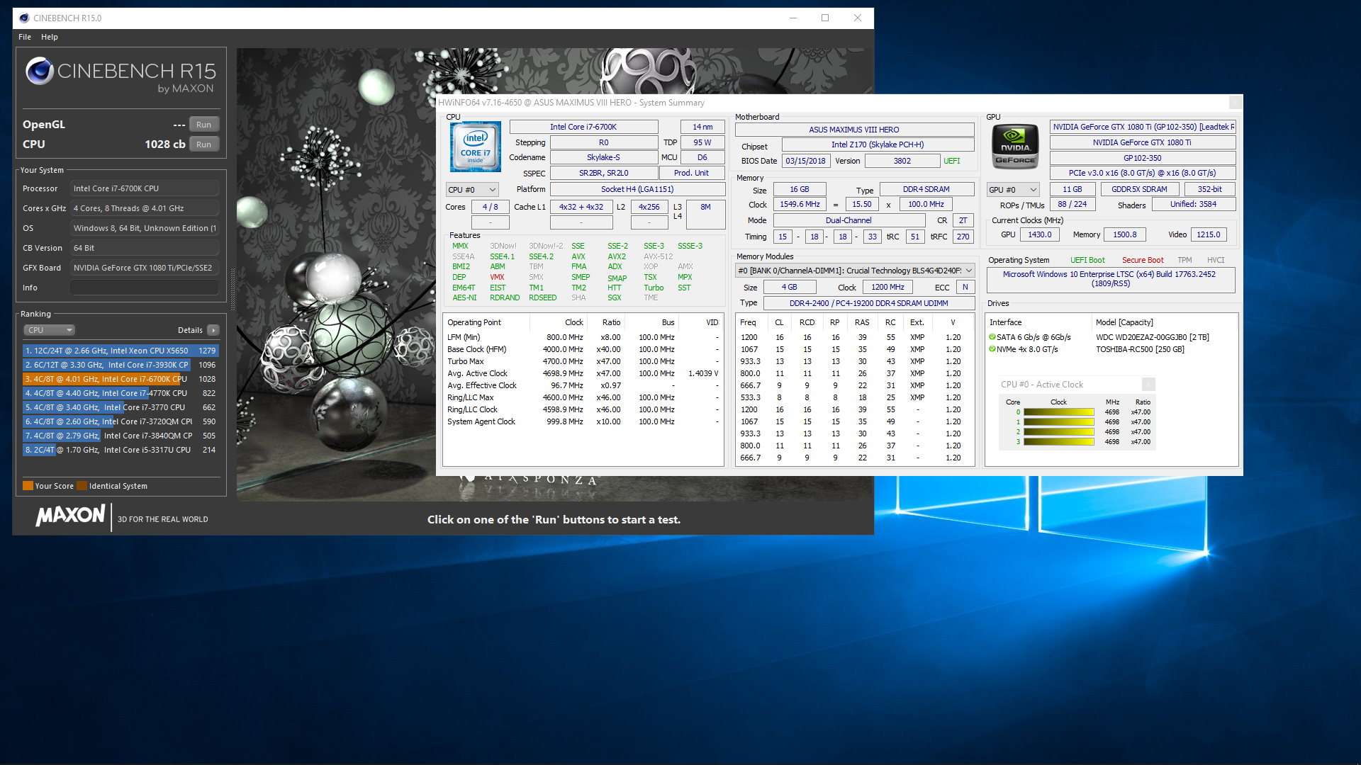Click the DDR4-2400 / PC4-19200 module type field

tap(868, 303)
